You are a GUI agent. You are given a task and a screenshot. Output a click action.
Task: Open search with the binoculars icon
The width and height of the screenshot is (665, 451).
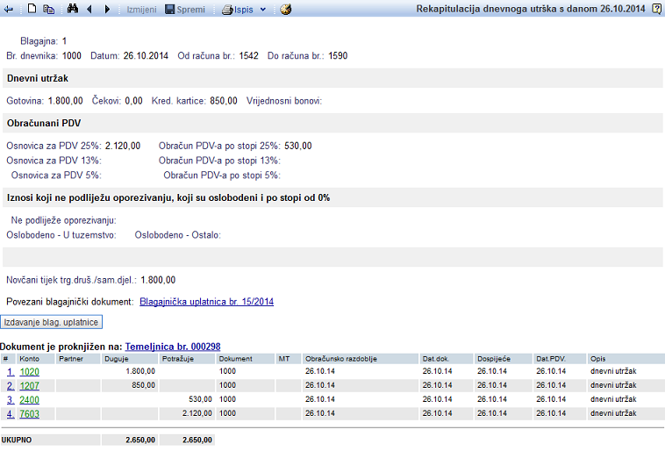pyautogui.click(x=73, y=9)
